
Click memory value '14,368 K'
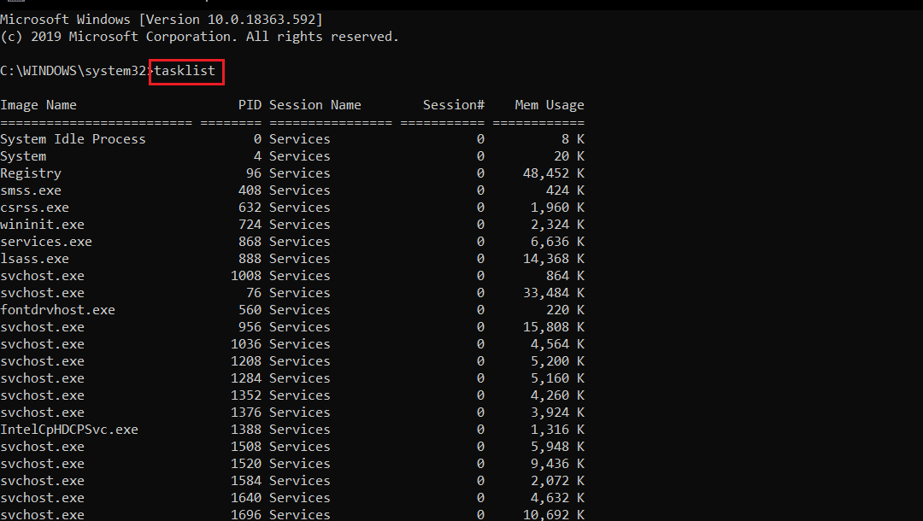(x=553, y=259)
